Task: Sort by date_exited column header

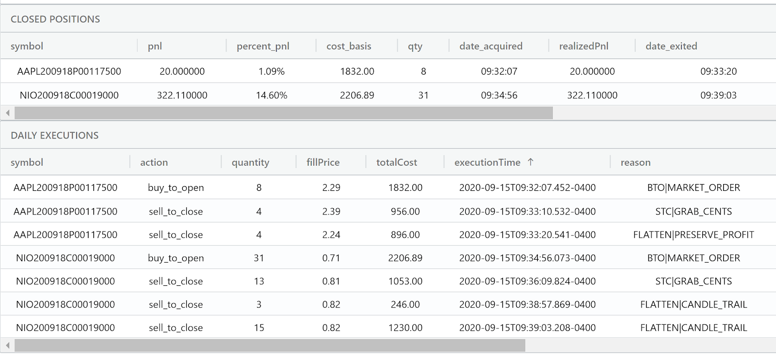Action: [x=671, y=46]
